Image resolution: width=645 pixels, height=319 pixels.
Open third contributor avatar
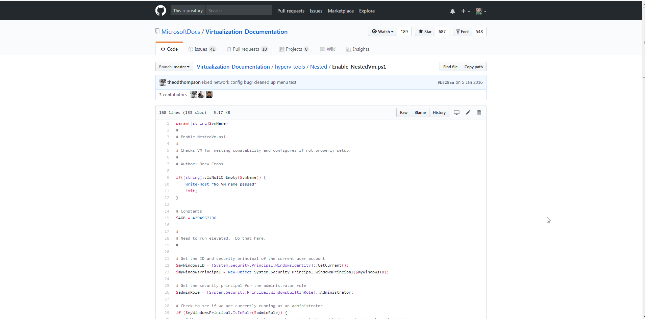tap(209, 94)
